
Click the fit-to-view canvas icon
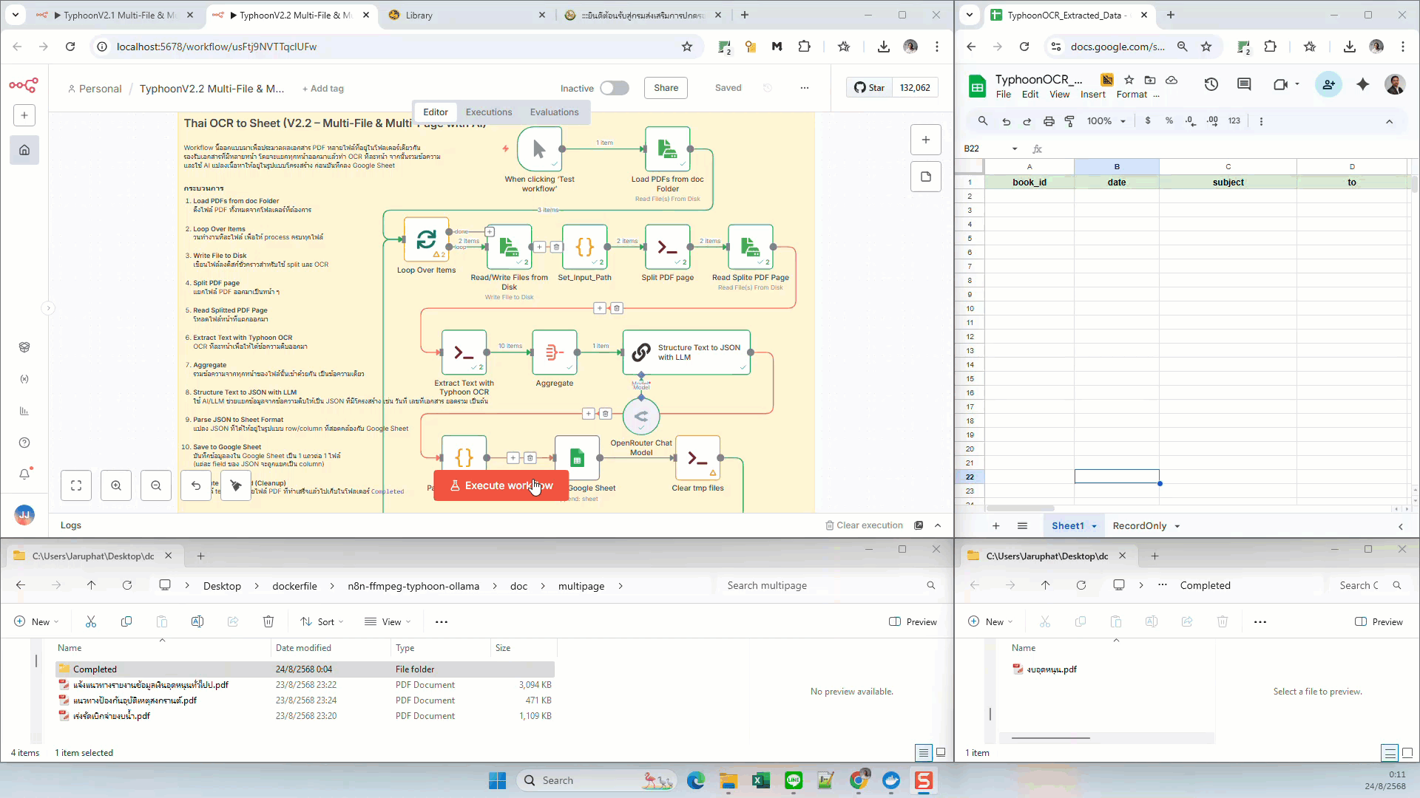coord(76,485)
